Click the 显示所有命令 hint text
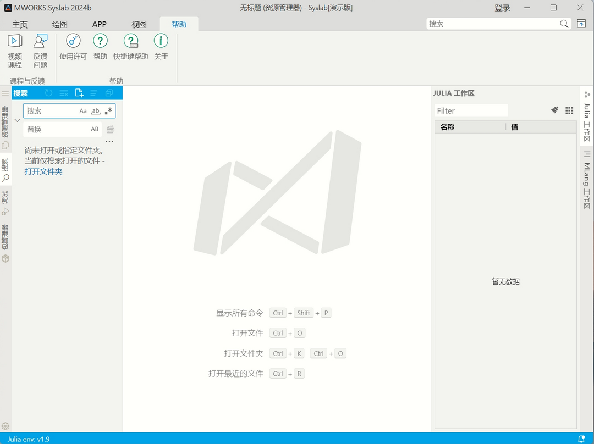The width and height of the screenshot is (594, 444). 239,313
